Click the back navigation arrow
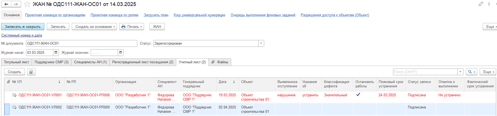The image size is (497, 116). click(6, 4)
